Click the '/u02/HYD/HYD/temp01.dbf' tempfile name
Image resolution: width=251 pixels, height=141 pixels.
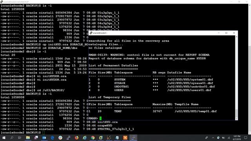(196, 111)
